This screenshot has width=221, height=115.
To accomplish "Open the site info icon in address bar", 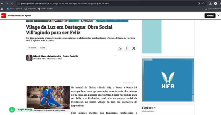I will pyautogui.click(x=18, y=3).
